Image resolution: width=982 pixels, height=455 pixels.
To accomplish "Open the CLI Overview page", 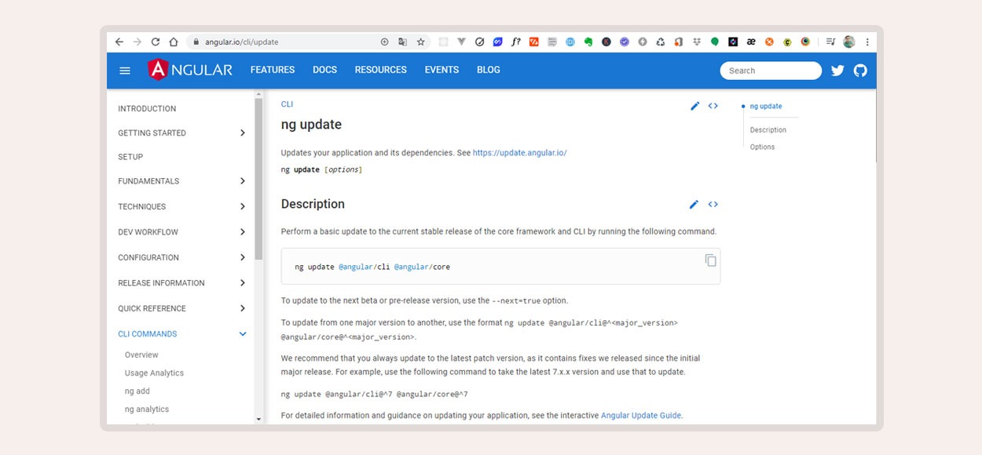I will 141,355.
